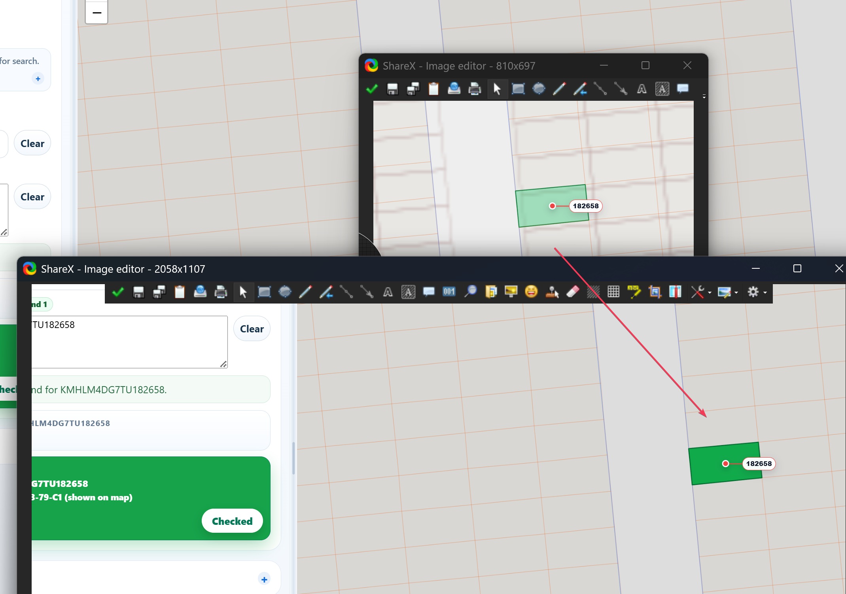Select Ellipse tool in 810x697 editor
Image resolution: width=846 pixels, height=594 pixels.
[x=539, y=89]
